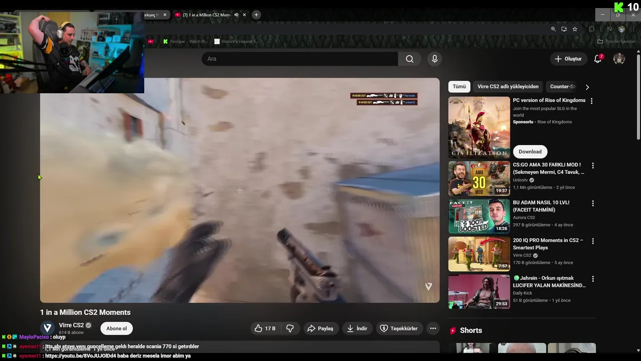Click the Aurora CS2 channel name
Screen dimensions: 641x361
tap(524, 218)
